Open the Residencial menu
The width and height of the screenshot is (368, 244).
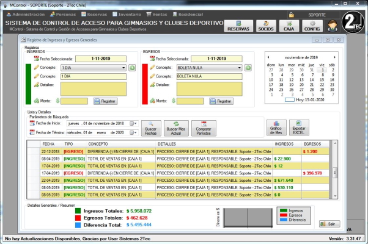[188, 14]
